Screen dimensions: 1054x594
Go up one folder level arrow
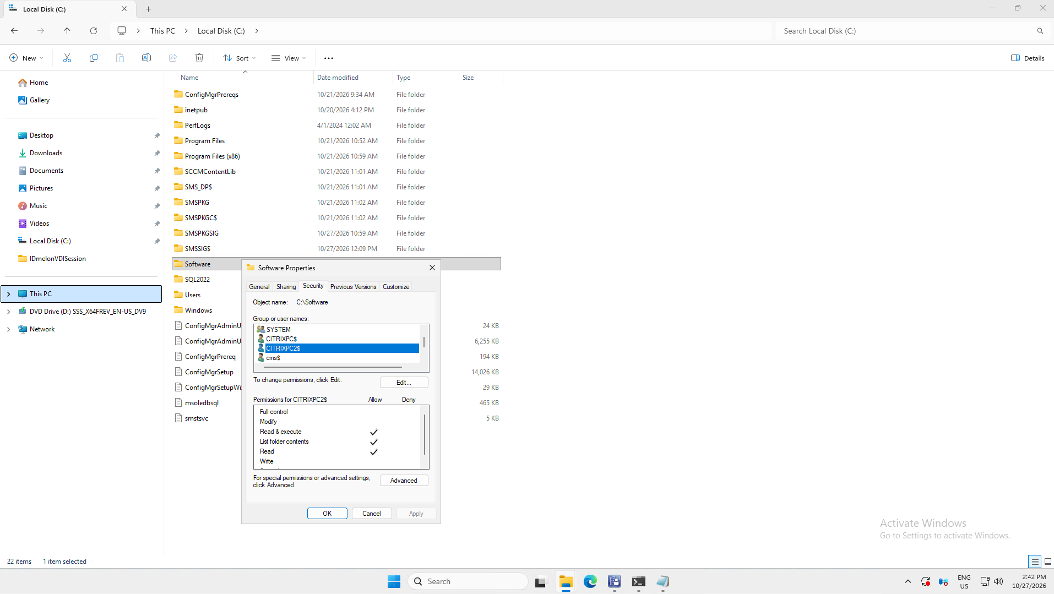point(67,31)
